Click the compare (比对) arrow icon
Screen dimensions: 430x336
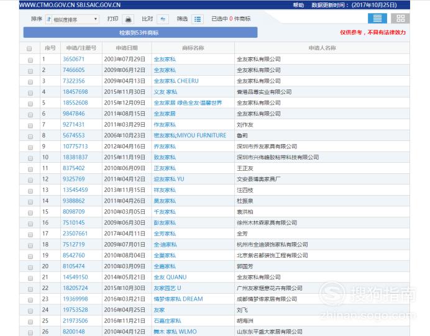(x=163, y=19)
